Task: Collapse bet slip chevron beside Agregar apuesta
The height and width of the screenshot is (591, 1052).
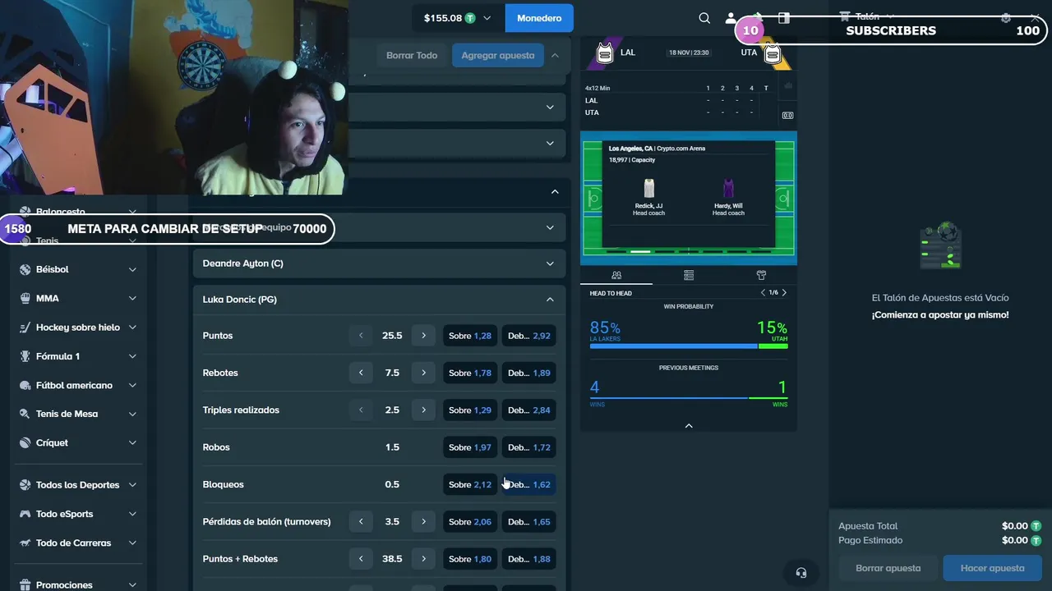Action: coord(555,55)
